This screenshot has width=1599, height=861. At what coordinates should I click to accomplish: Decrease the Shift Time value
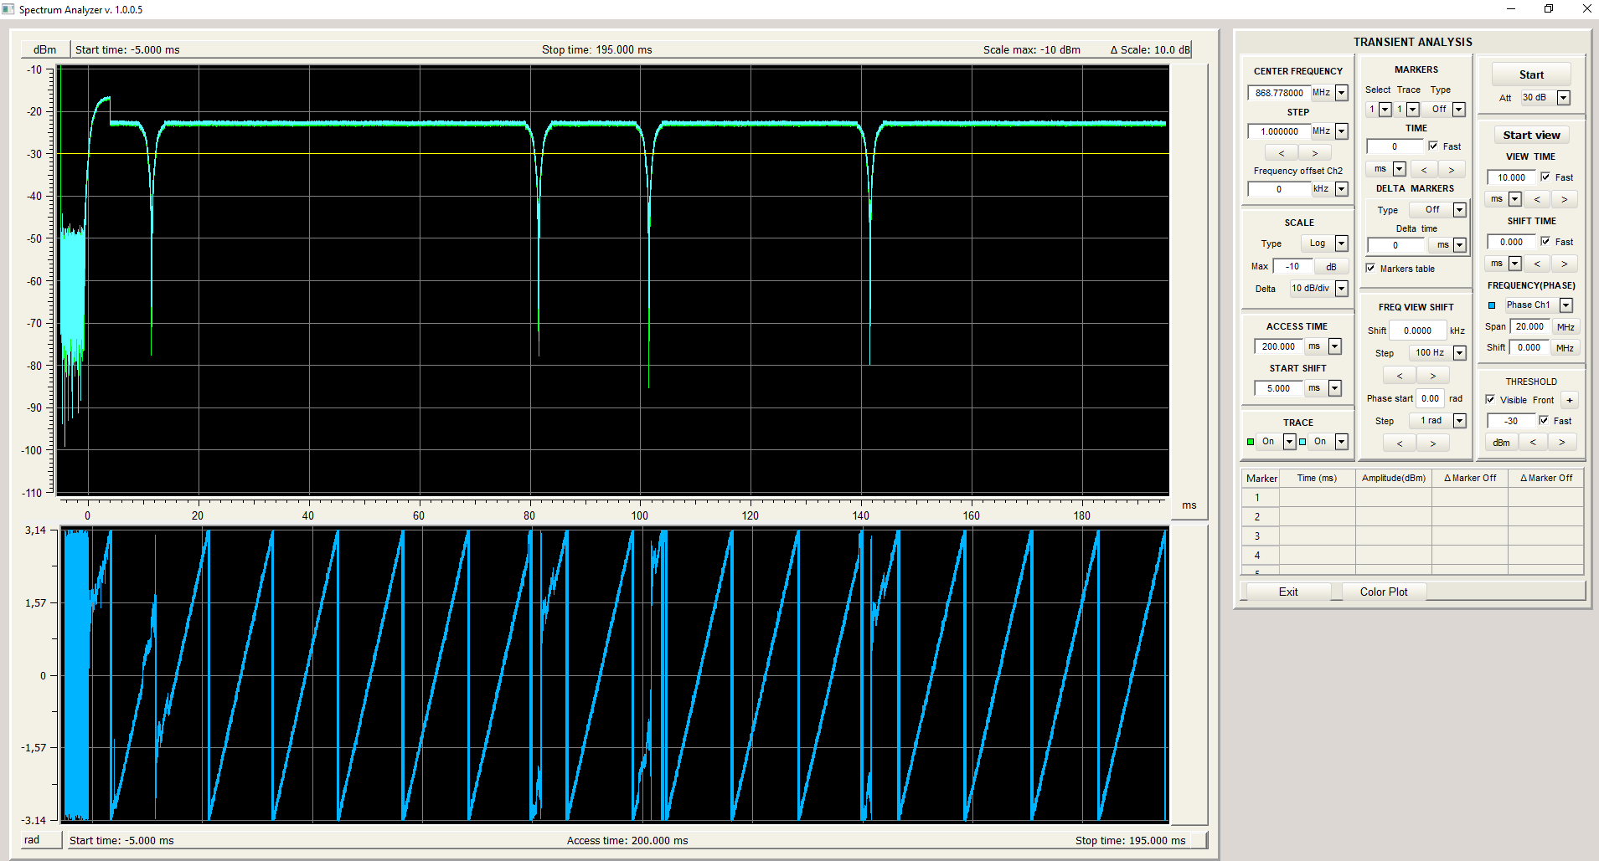pos(1537,264)
